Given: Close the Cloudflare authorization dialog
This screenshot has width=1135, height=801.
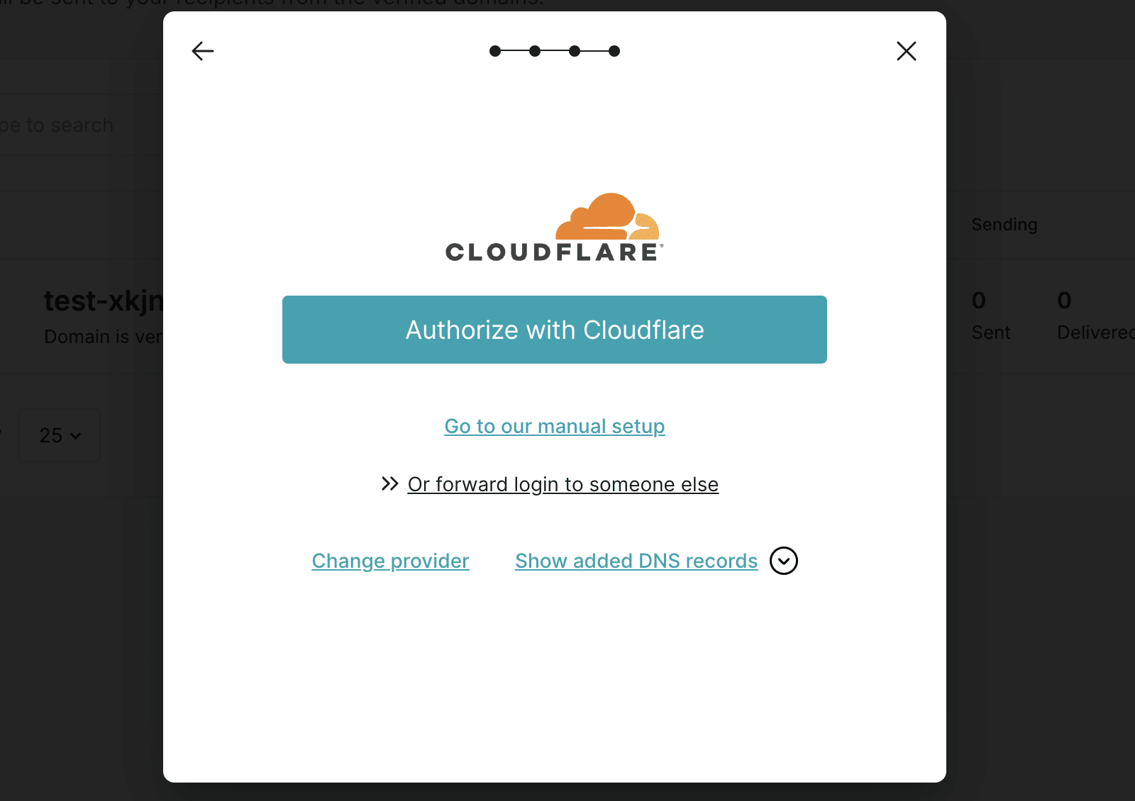Looking at the screenshot, I should (907, 51).
